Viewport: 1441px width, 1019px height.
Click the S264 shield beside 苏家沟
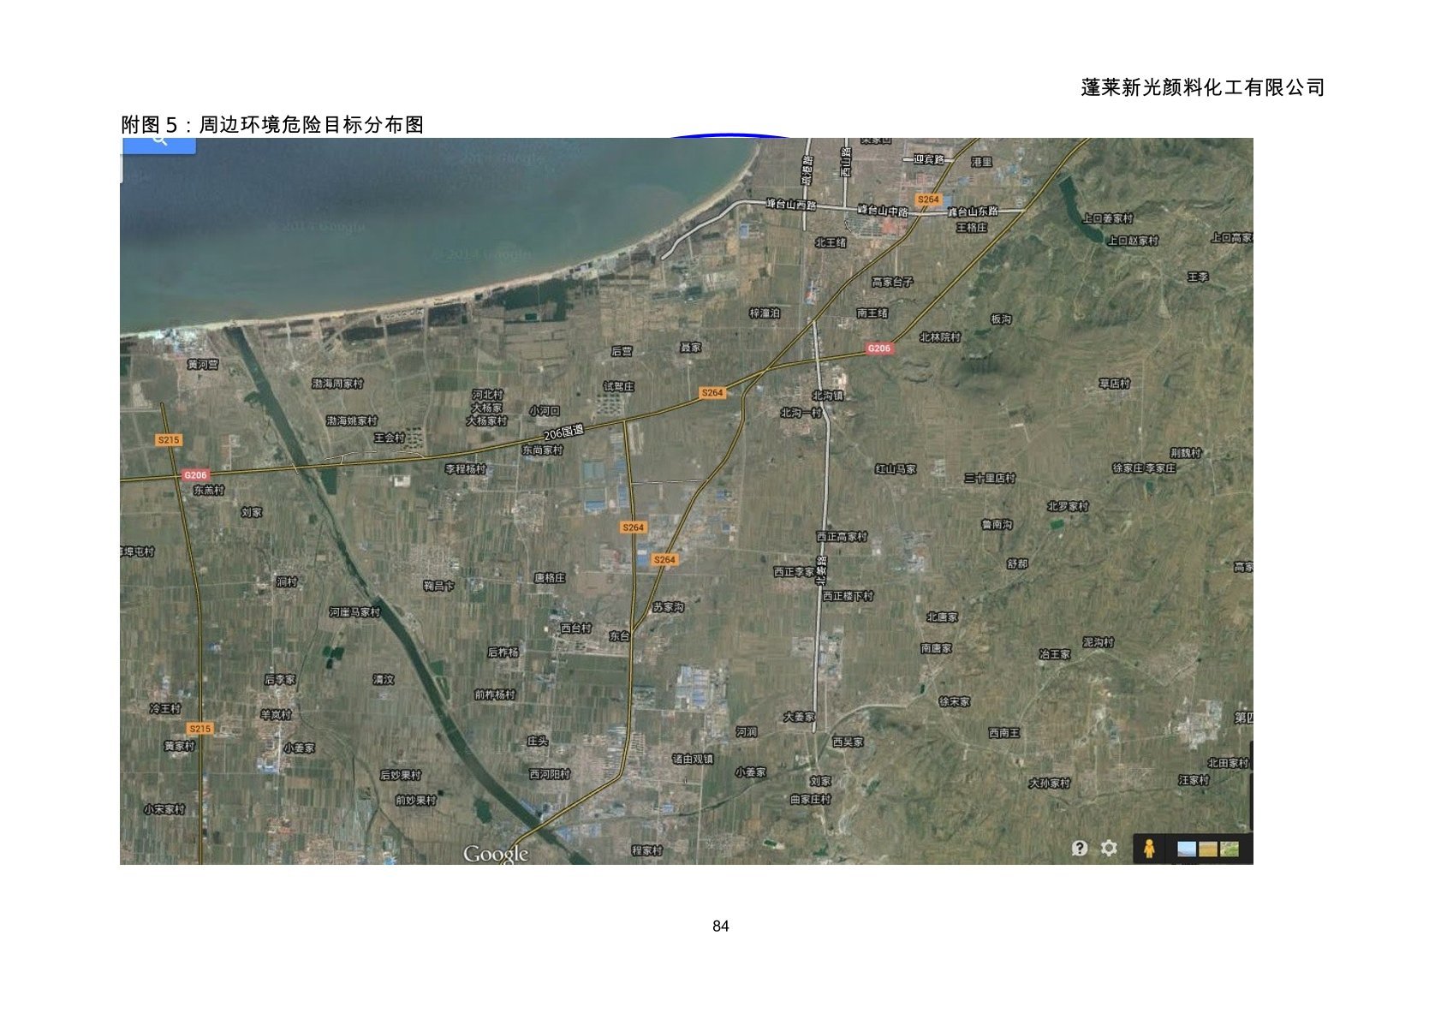point(664,560)
